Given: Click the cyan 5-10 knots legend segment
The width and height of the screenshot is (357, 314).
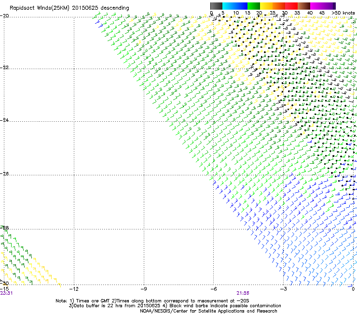Looking at the screenshot, I should [x=229, y=6].
